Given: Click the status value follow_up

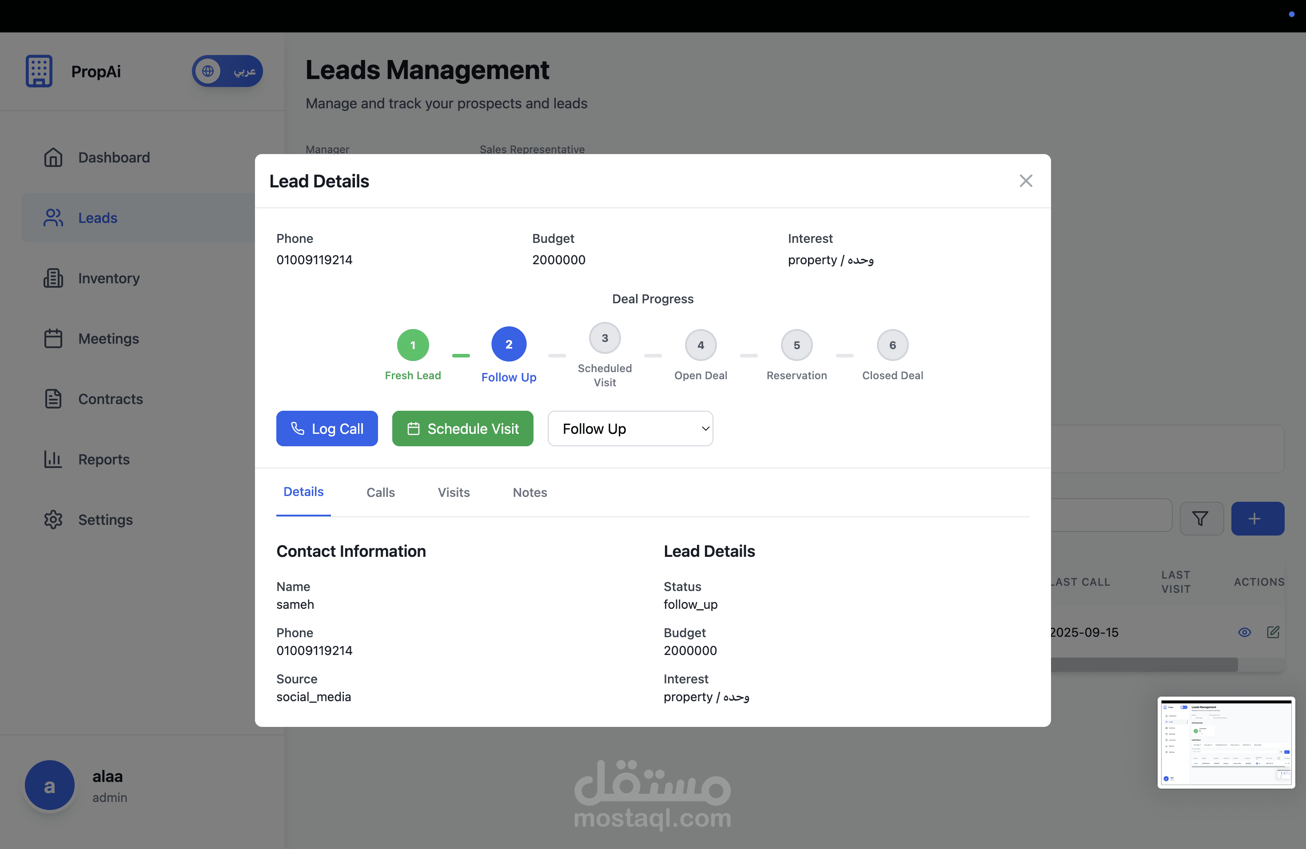Looking at the screenshot, I should click(690, 604).
